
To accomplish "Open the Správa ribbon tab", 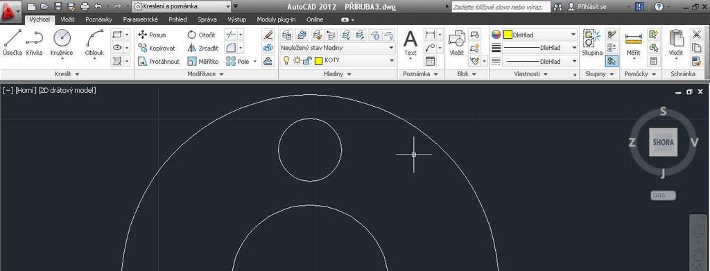I will point(207,19).
